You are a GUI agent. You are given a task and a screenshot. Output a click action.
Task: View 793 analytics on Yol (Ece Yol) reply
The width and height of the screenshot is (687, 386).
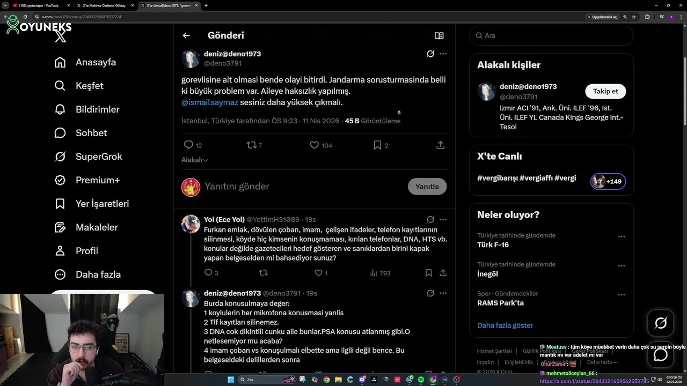(380, 273)
